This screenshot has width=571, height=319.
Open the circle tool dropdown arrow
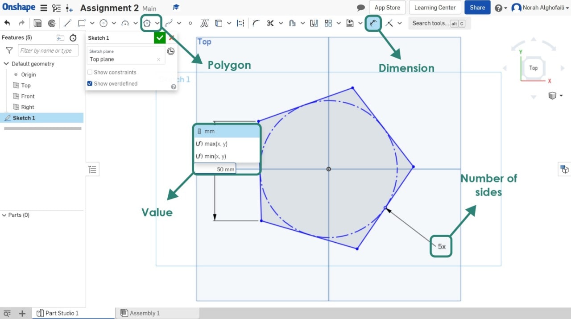click(x=114, y=23)
